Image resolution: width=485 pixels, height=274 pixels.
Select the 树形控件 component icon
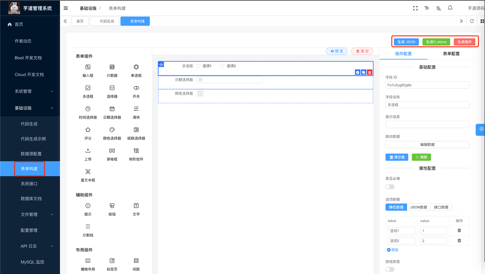click(x=136, y=150)
